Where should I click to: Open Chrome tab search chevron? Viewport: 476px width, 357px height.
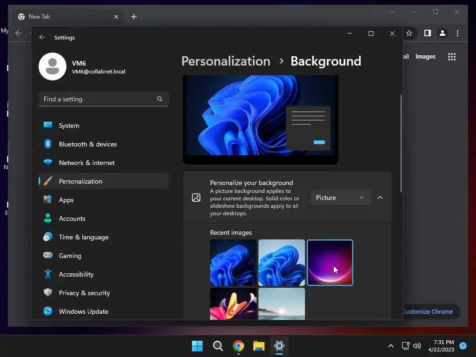(392, 12)
